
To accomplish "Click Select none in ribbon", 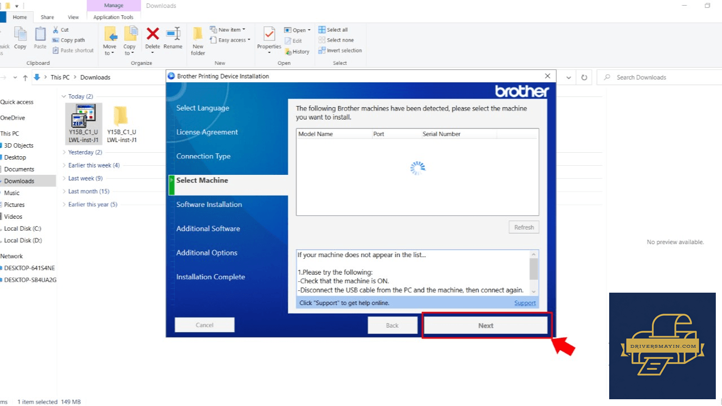I will tap(336, 40).
